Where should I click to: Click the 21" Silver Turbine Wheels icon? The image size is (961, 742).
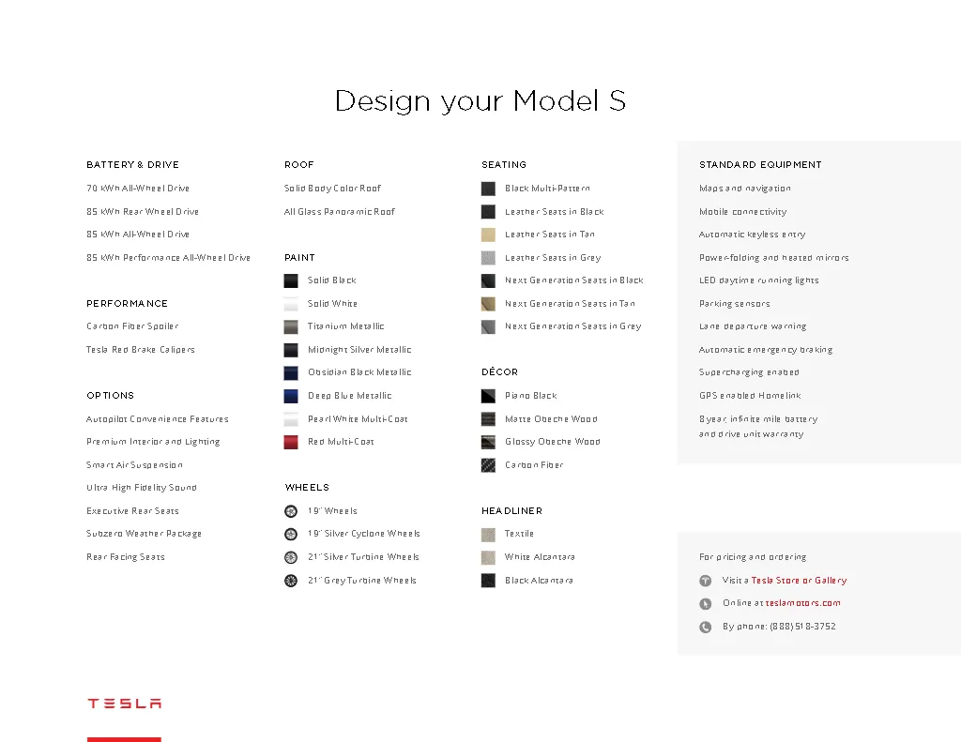click(291, 557)
